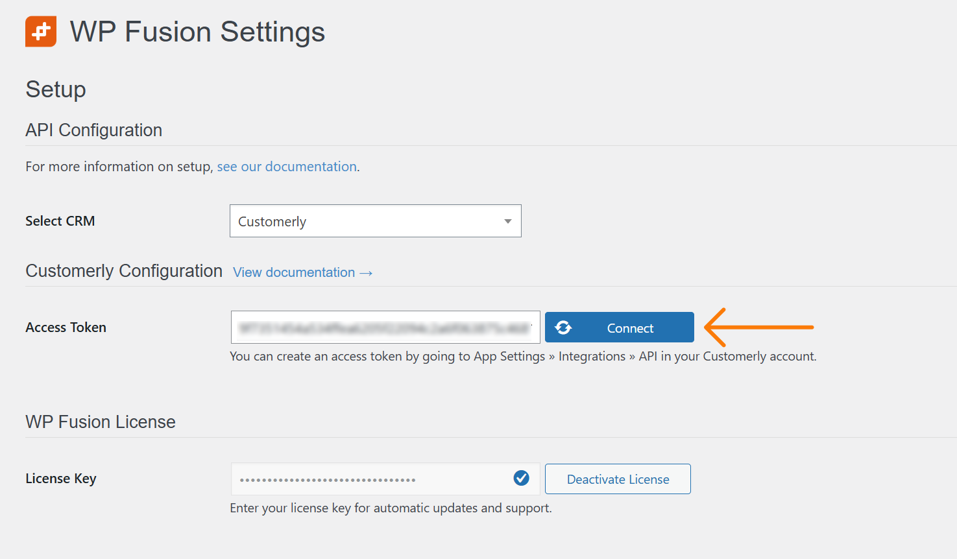Expand the Select CRM dropdown arrow

click(x=507, y=221)
